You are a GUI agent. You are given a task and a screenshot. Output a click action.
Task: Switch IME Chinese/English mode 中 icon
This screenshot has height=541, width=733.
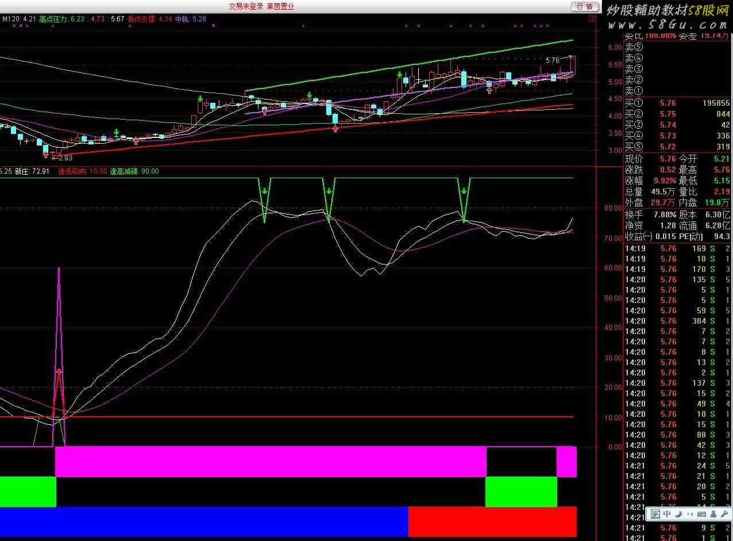667,514
